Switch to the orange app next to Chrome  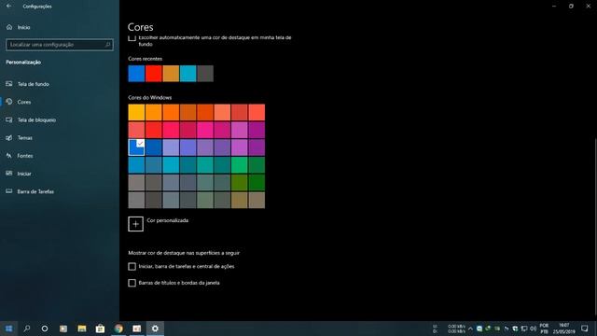pos(137,329)
